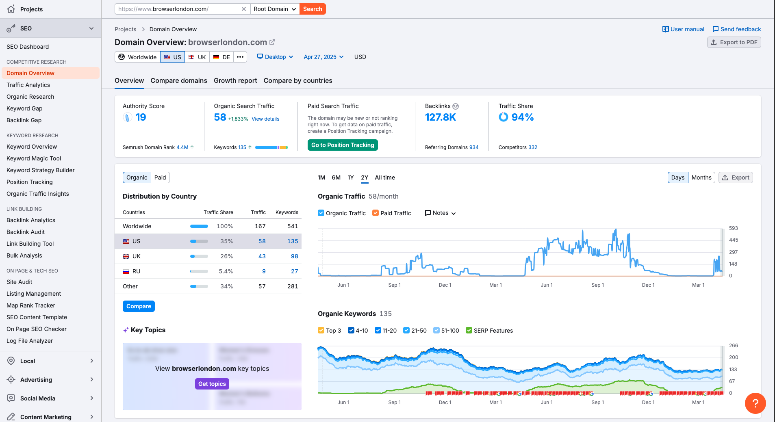This screenshot has height=422, width=775.
Task: Collapse the SEO sidebar section chevron
Action: (91, 28)
